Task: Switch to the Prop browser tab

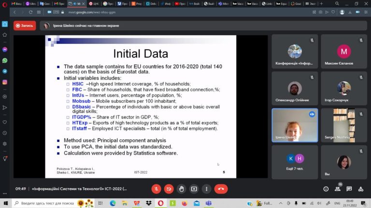Action: [137, 4]
